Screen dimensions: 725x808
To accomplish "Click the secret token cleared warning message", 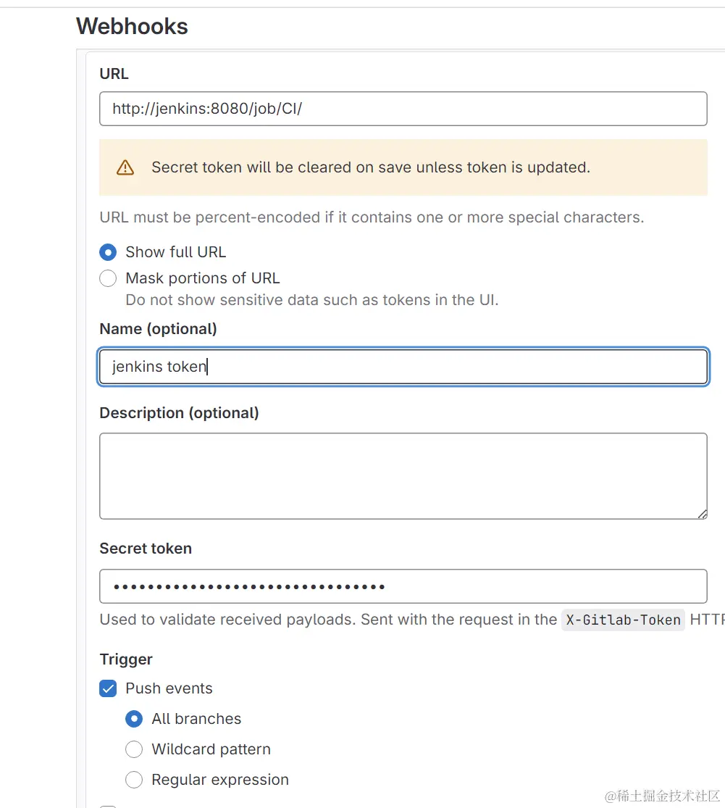I will tap(370, 167).
